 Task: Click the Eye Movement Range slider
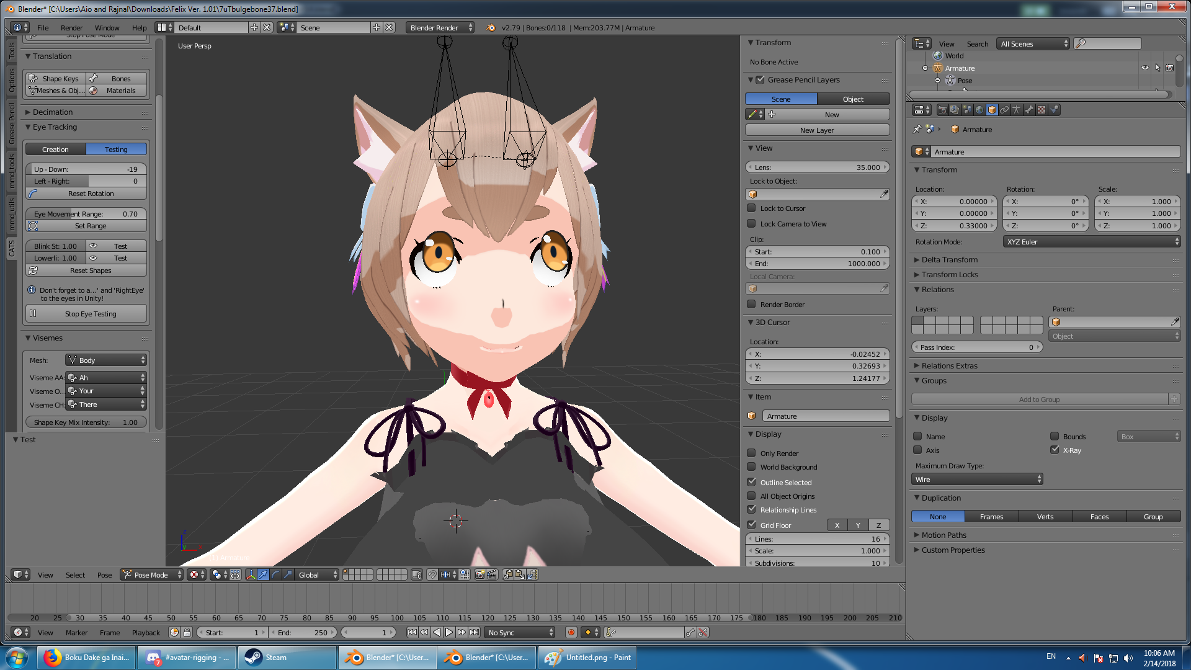pyautogui.click(x=86, y=214)
